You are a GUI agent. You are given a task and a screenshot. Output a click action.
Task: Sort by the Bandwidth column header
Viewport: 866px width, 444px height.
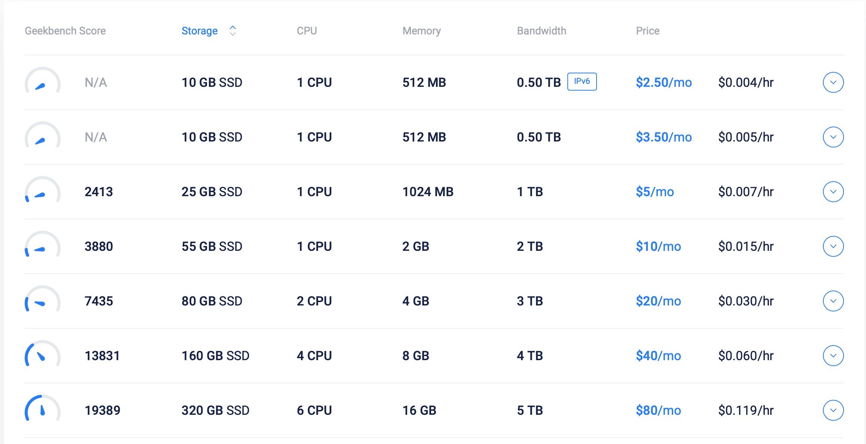click(542, 31)
